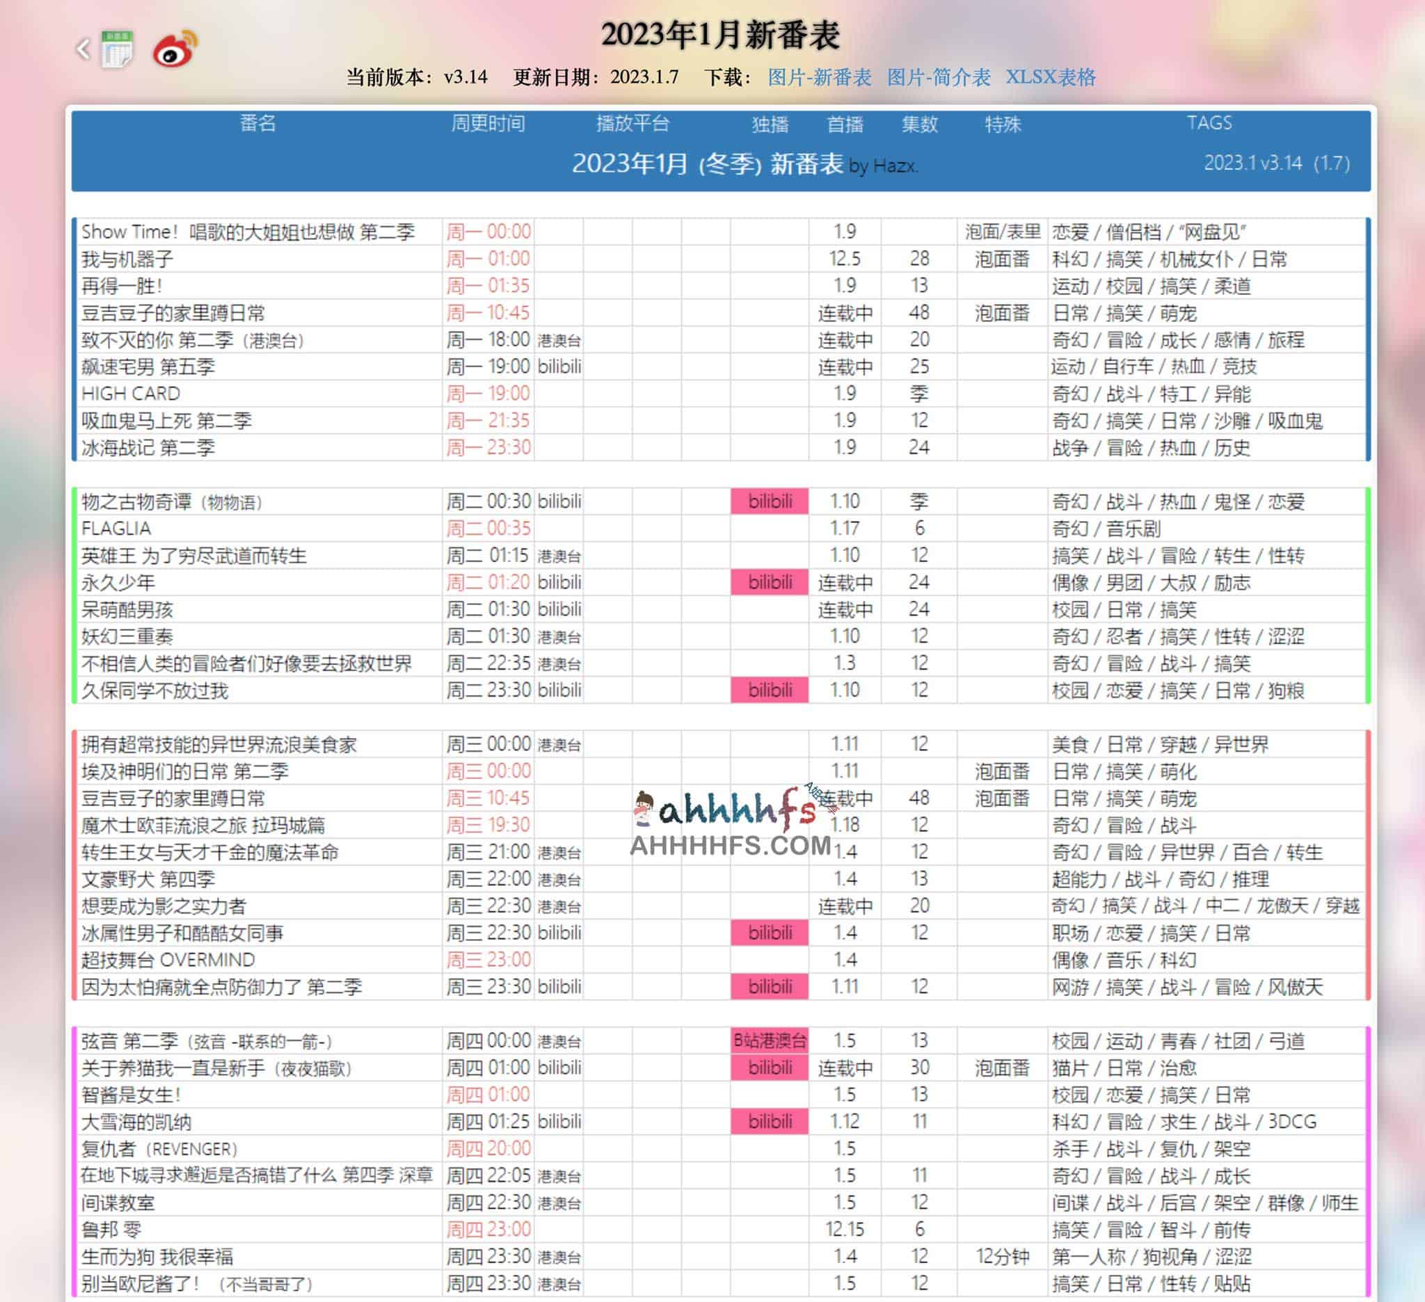Click the 港澳台 label for 致不灭的你 第二季
1425x1302 pixels.
click(559, 341)
